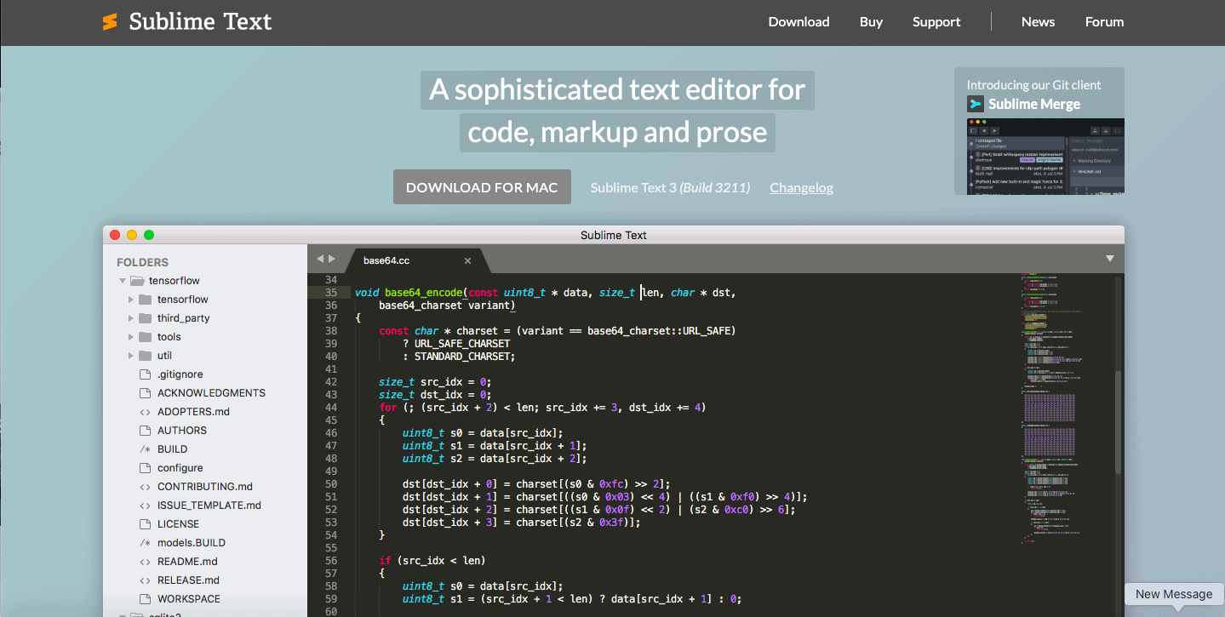Open the configure file
This screenshot has height=617, width=1225.
180,468
